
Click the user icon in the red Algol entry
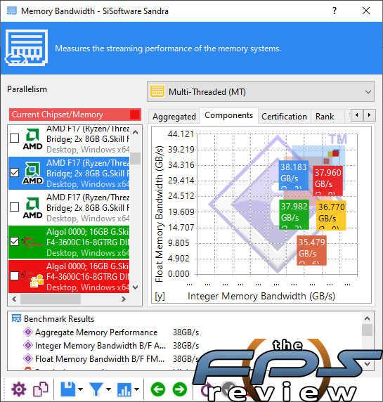(x=37, y=280)
